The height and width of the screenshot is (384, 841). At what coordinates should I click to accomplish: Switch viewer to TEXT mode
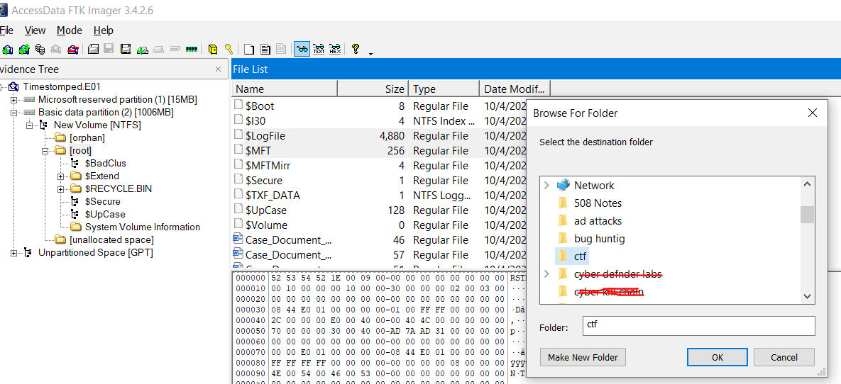click(319, 50)
